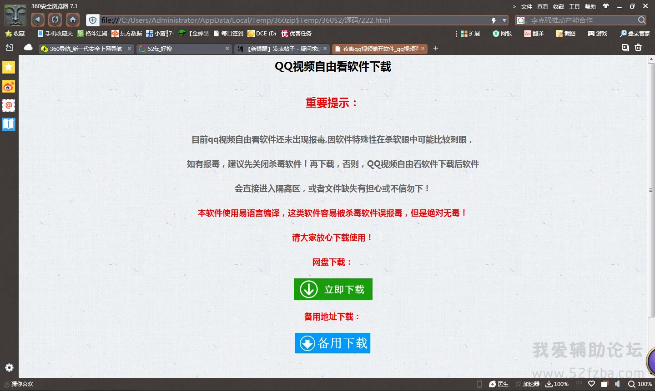Open the 收藏 menu

click(x=559, y=6)
